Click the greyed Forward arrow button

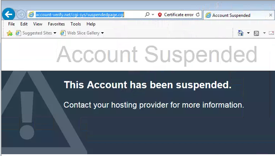click(21, 14)
